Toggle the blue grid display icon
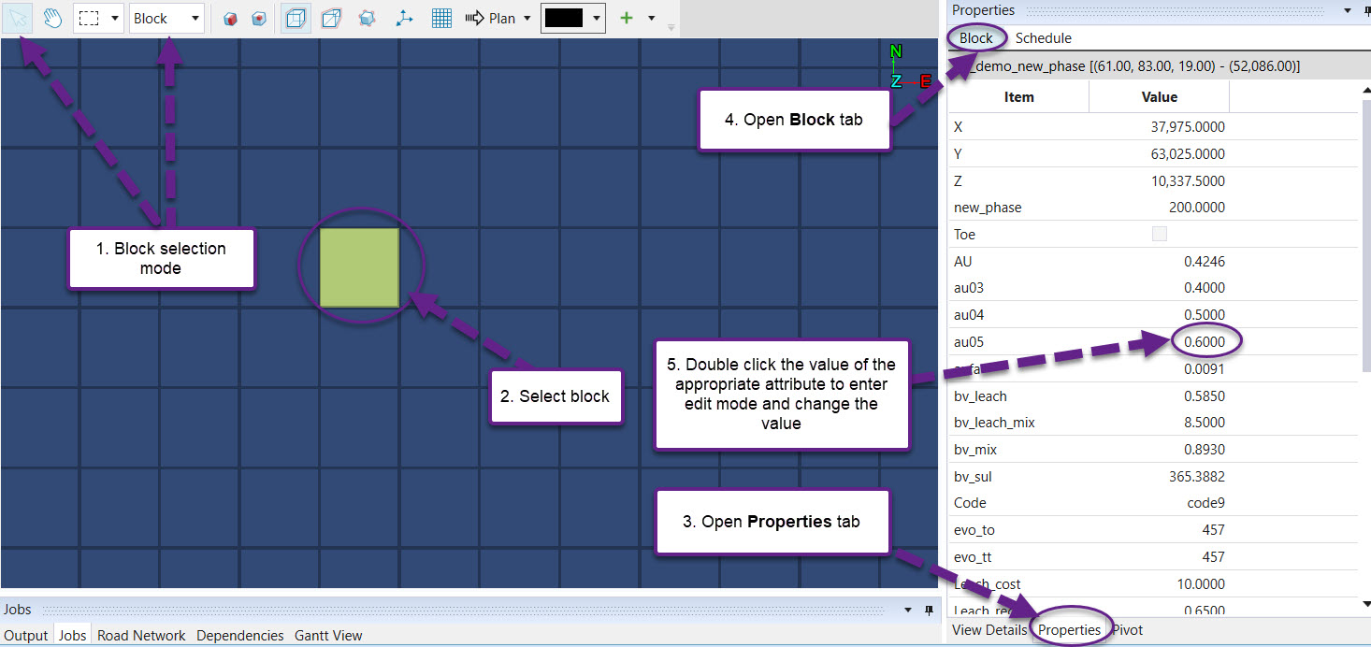Viewport: 1371px width, 647px height. point(441,18)
